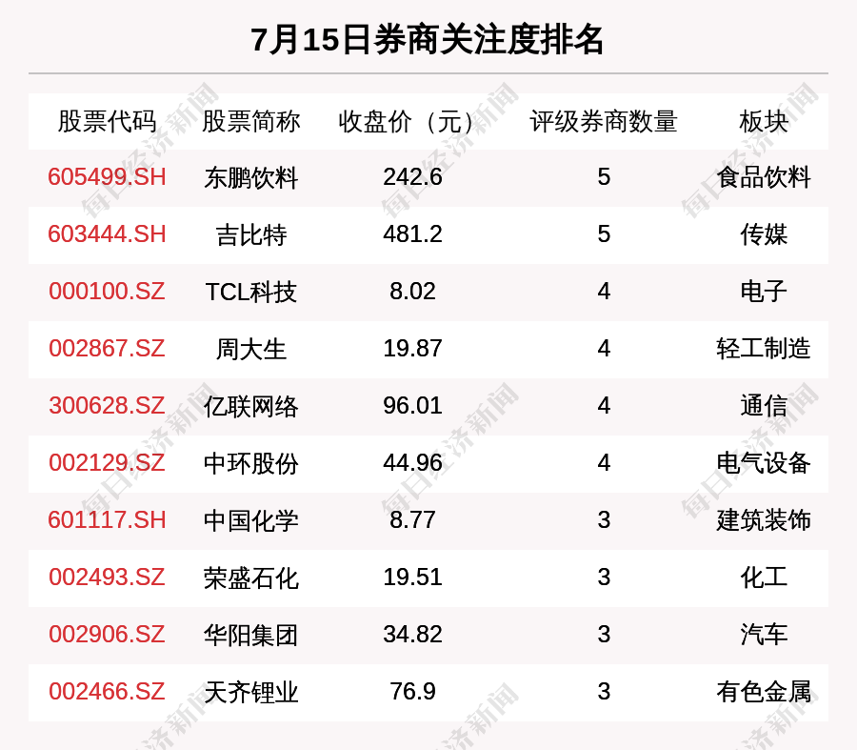Click the sector 汽车
Screen dimensions: 857x750
pos(764,635)
